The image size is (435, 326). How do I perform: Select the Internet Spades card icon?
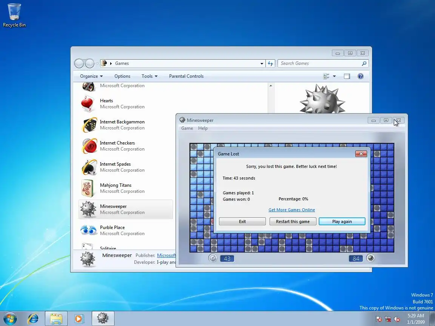coord(89,167)
